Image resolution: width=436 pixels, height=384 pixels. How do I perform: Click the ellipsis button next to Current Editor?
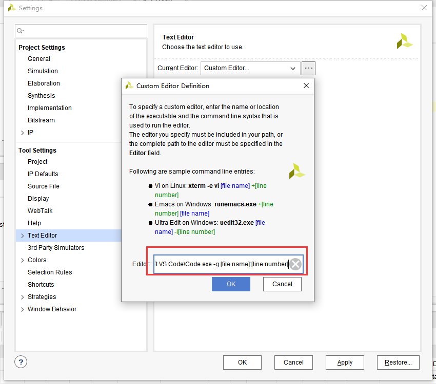tap(308, 68)
